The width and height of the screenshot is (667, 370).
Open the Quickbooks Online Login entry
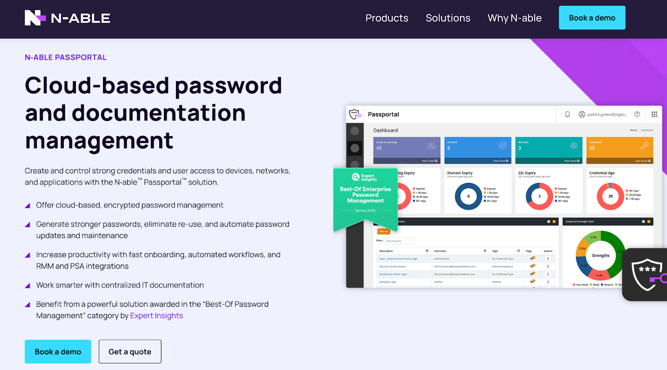393,274
